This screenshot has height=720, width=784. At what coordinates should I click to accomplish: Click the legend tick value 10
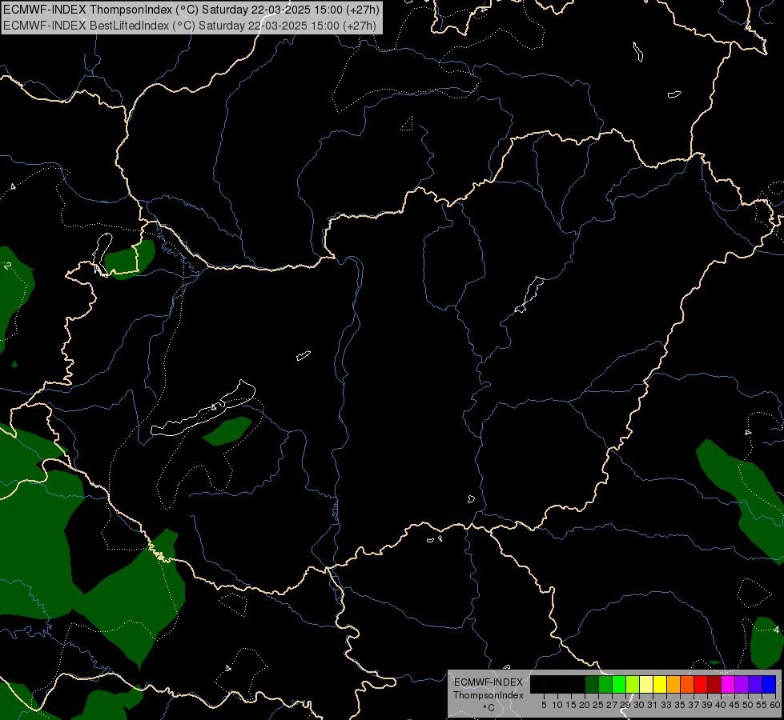(557, 705)
